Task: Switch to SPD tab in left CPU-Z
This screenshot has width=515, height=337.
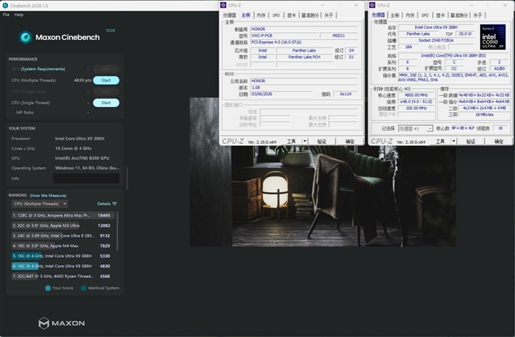Action: point(276,15)
